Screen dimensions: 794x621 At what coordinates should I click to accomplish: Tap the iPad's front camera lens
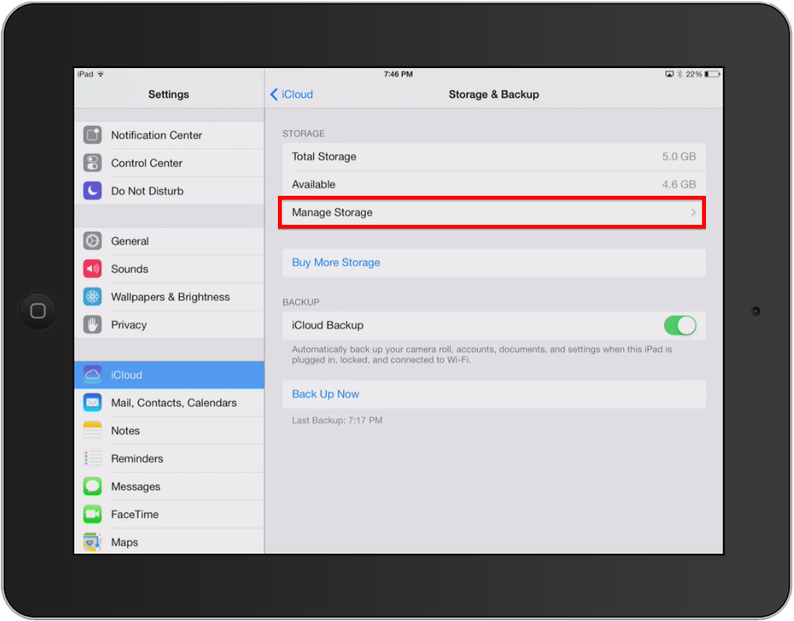[x=756, y=311]
